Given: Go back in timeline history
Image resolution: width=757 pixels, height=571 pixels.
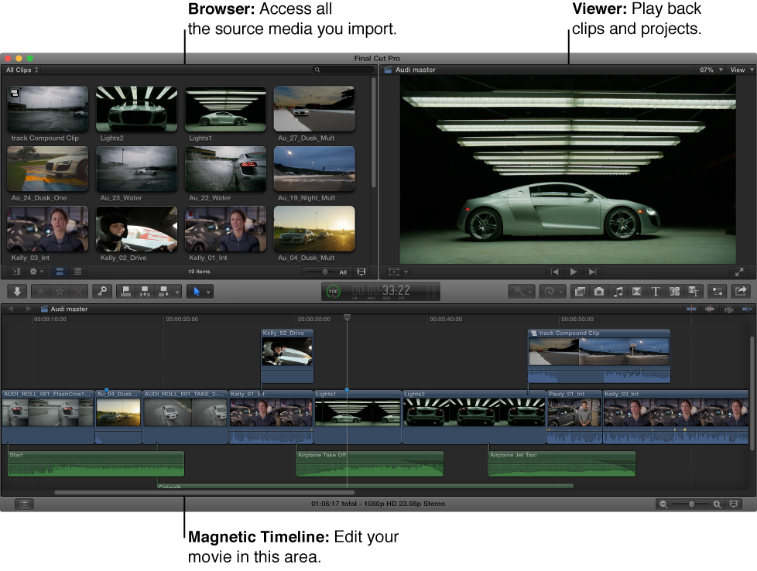Looking at the screenshot, I should click(x=11, y=309).
